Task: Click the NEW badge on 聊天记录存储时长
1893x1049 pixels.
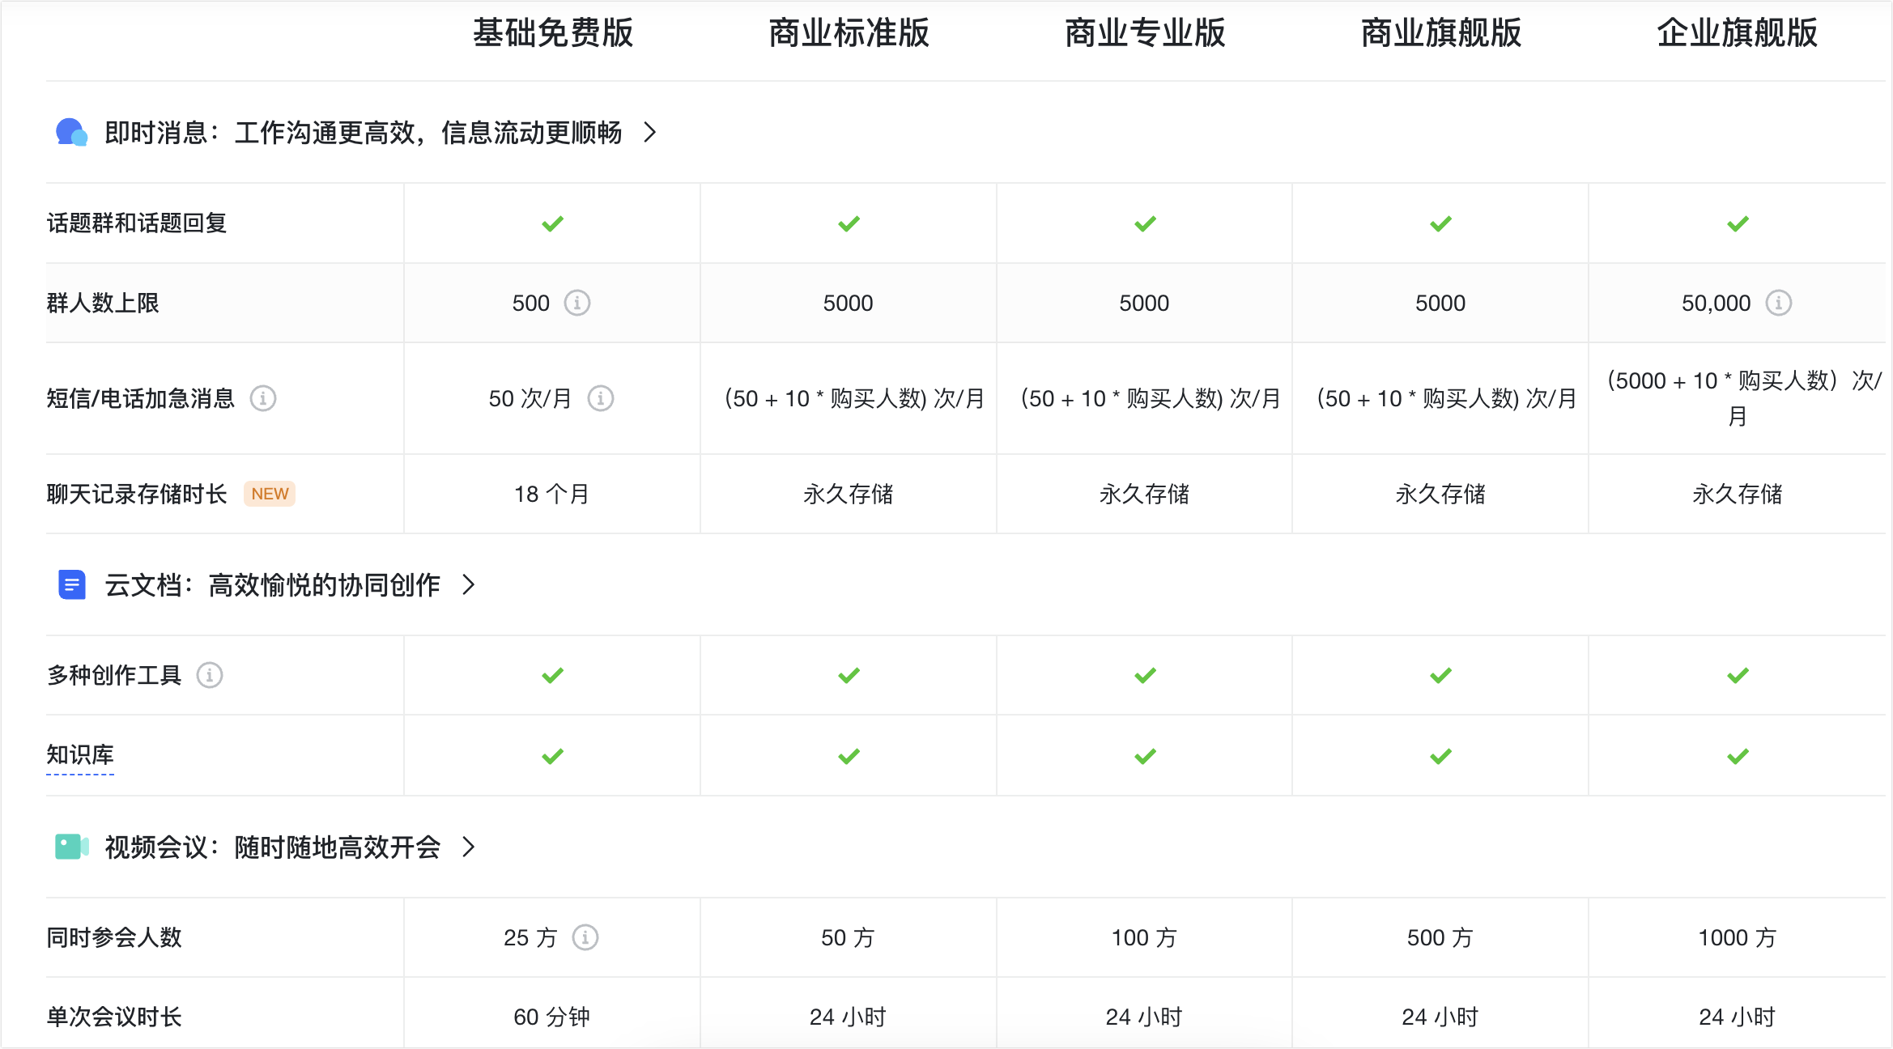Action: 270,494
